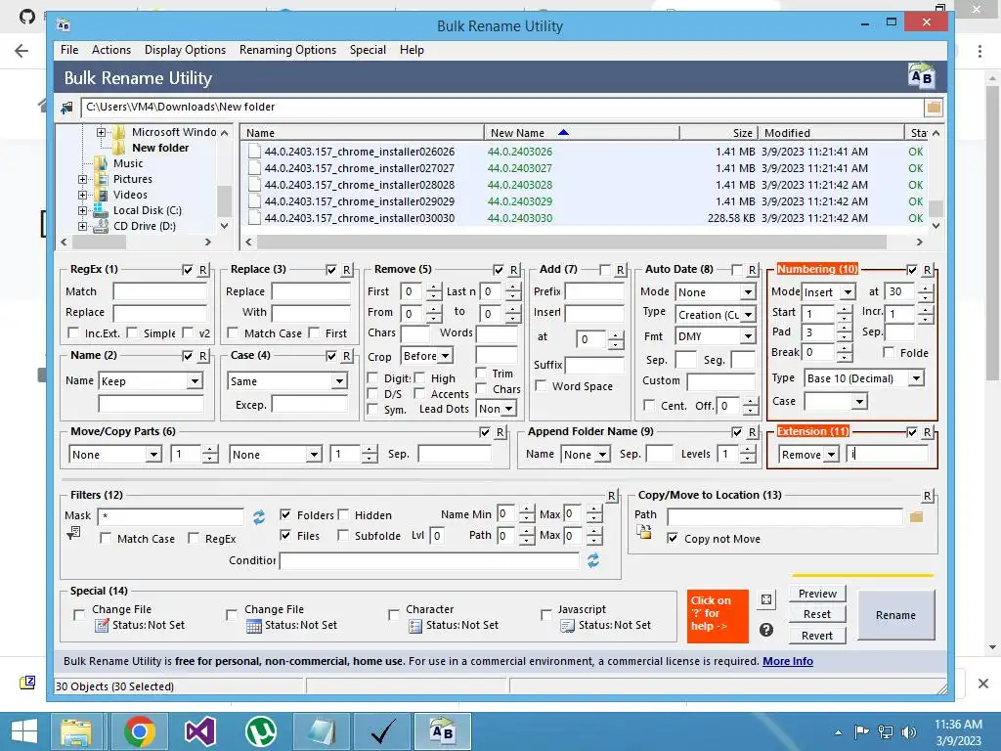The height and width of the screenshot is (751, 1001).
Task: Enable Trim checkbox in Remove section
Action: pos(481,373)
